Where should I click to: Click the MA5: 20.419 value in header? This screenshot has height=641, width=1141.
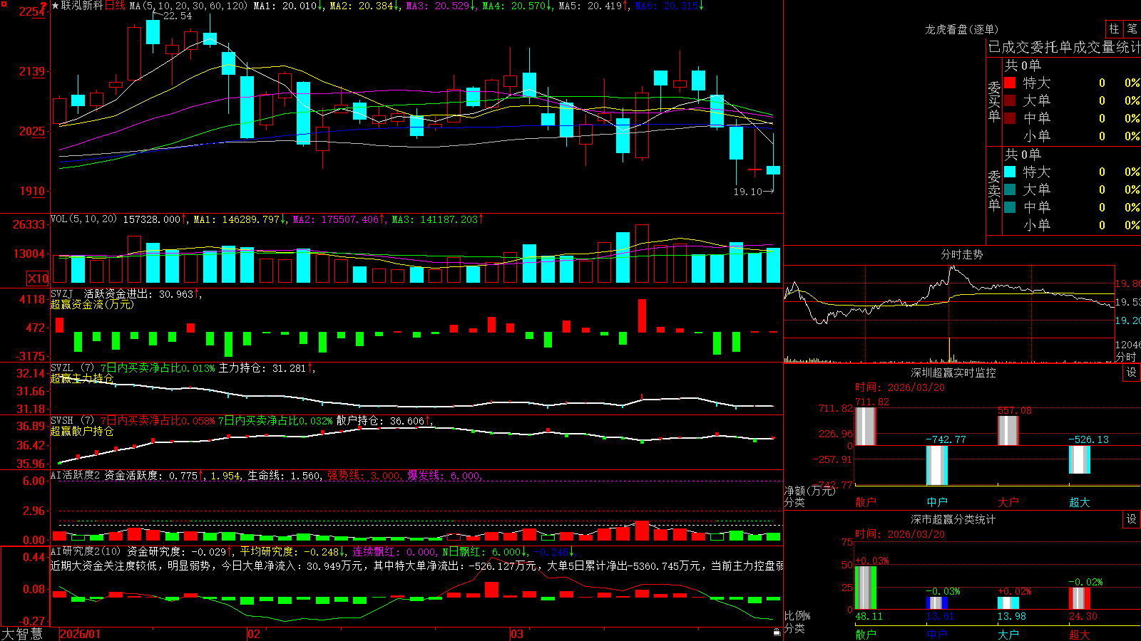click(593, 6)
